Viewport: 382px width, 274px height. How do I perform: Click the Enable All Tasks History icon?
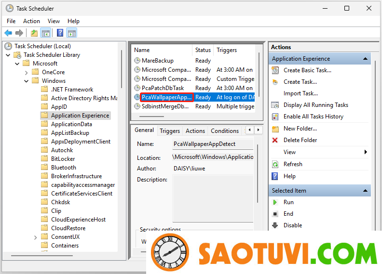tap(275, 117)
